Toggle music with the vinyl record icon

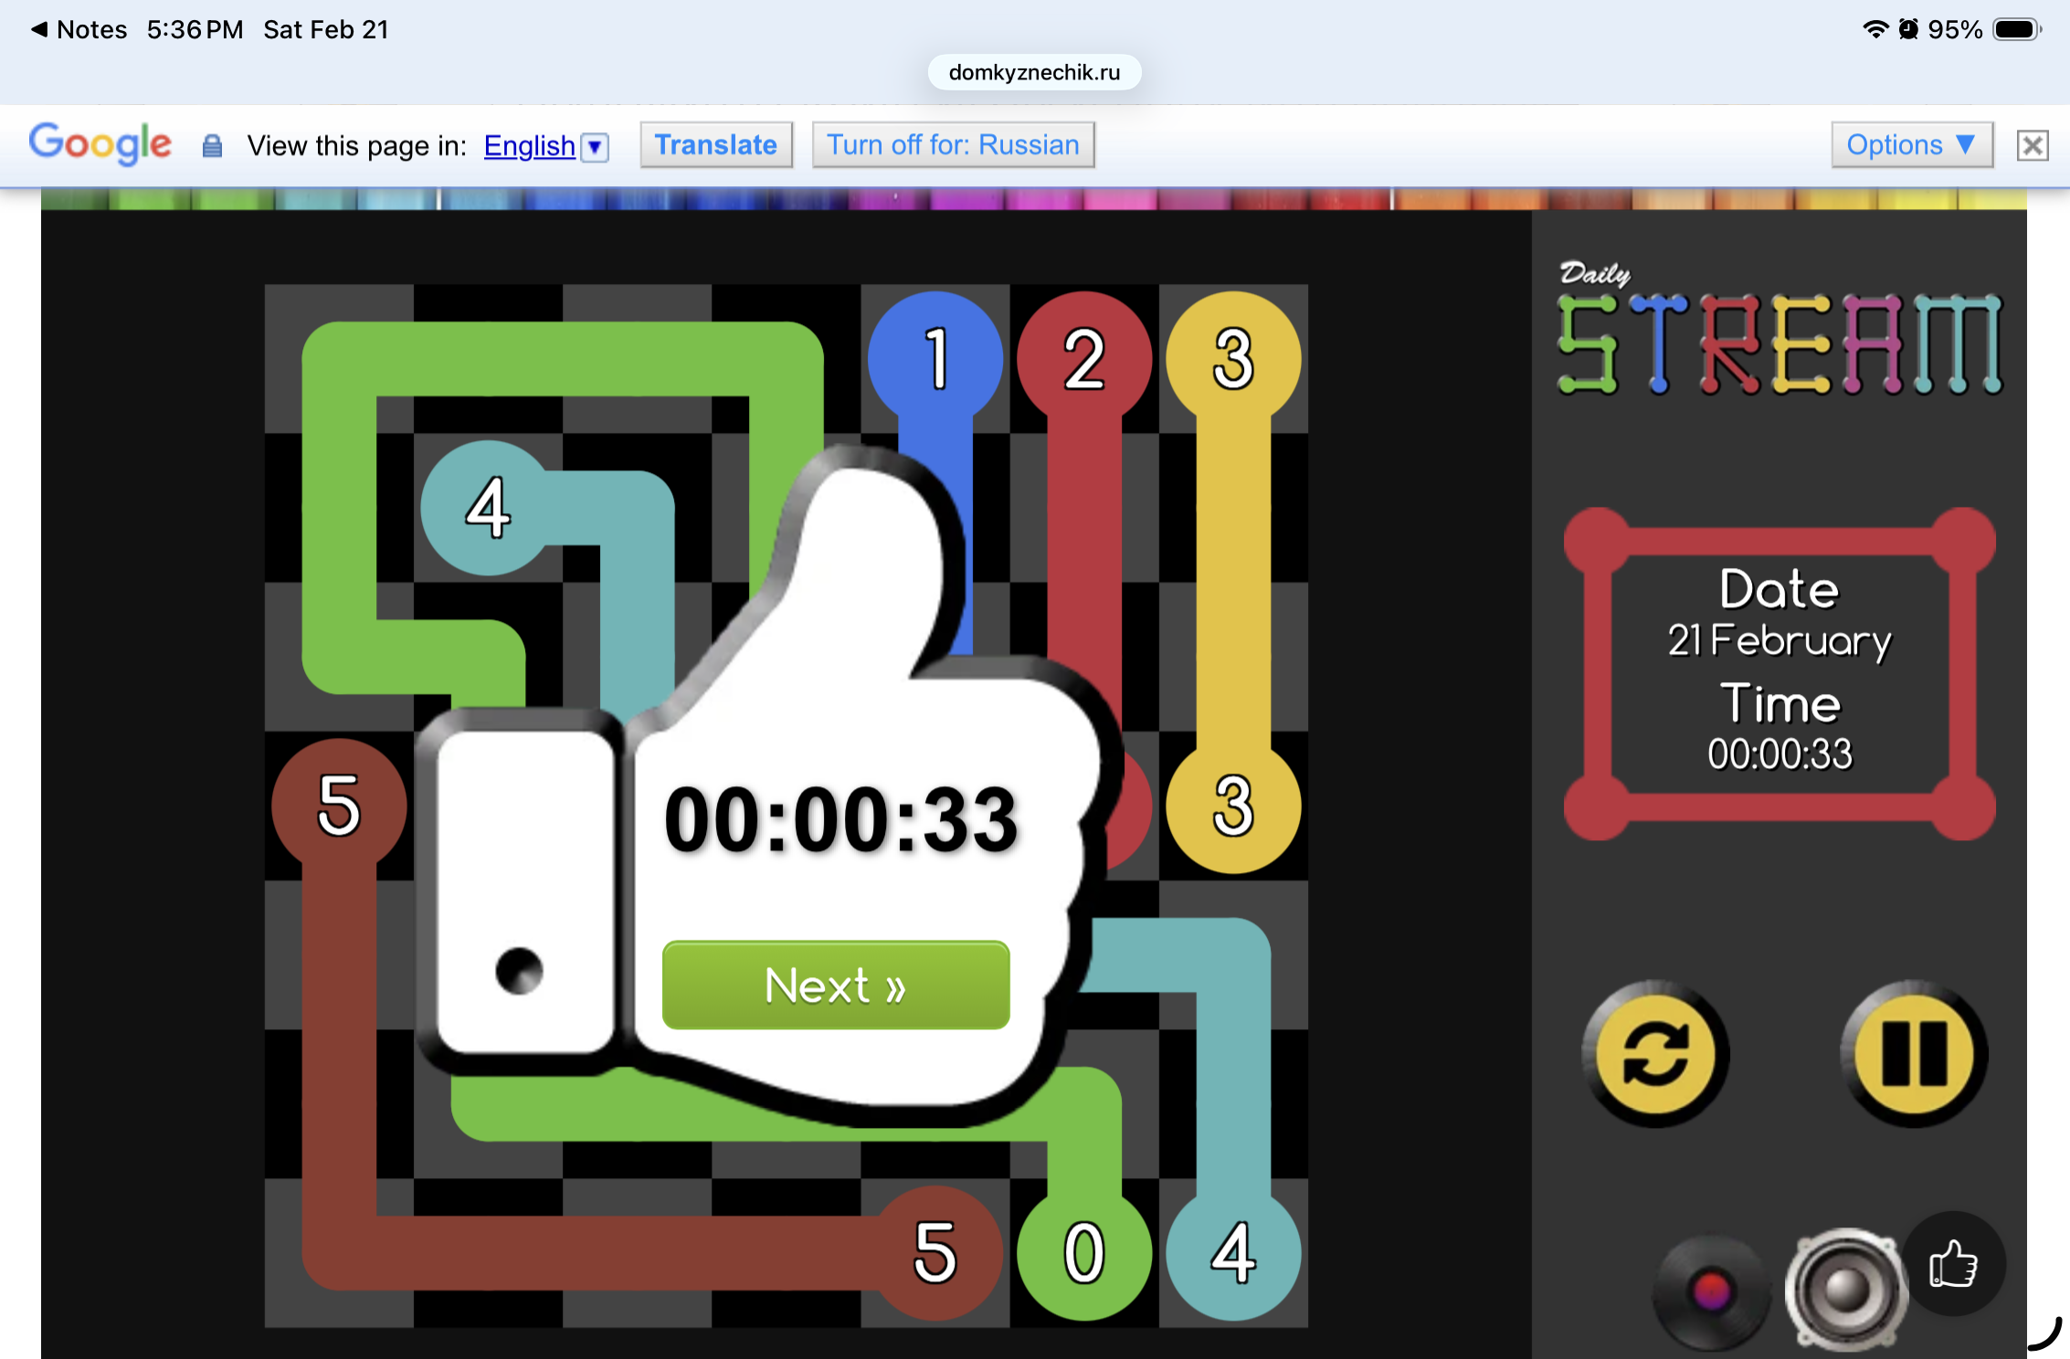click(x=1710, y=1291)
